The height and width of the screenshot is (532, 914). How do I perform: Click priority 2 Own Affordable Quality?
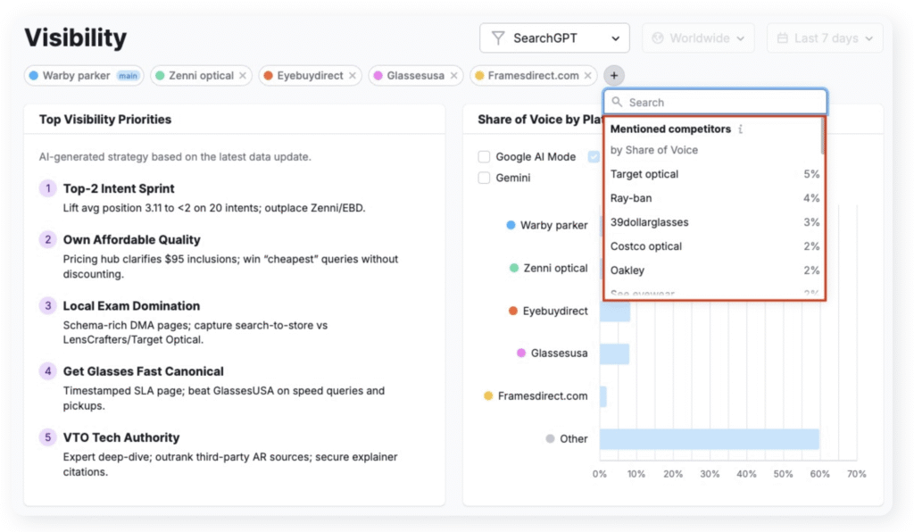(132, 239)
